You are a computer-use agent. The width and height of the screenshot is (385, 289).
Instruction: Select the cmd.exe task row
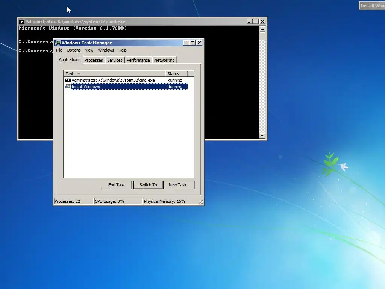point(126,80)
